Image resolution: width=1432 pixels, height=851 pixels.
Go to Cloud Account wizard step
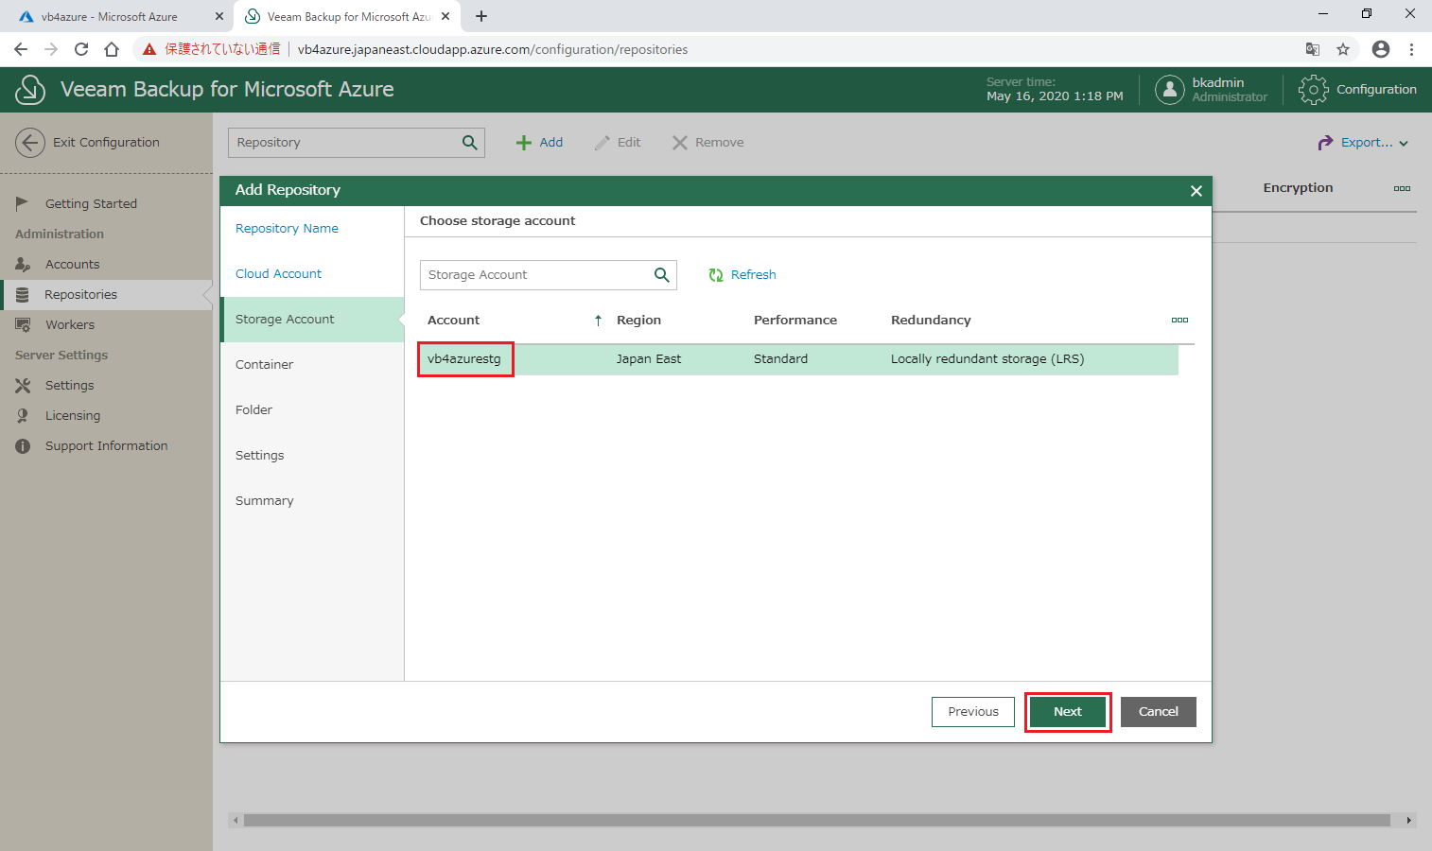278,274
